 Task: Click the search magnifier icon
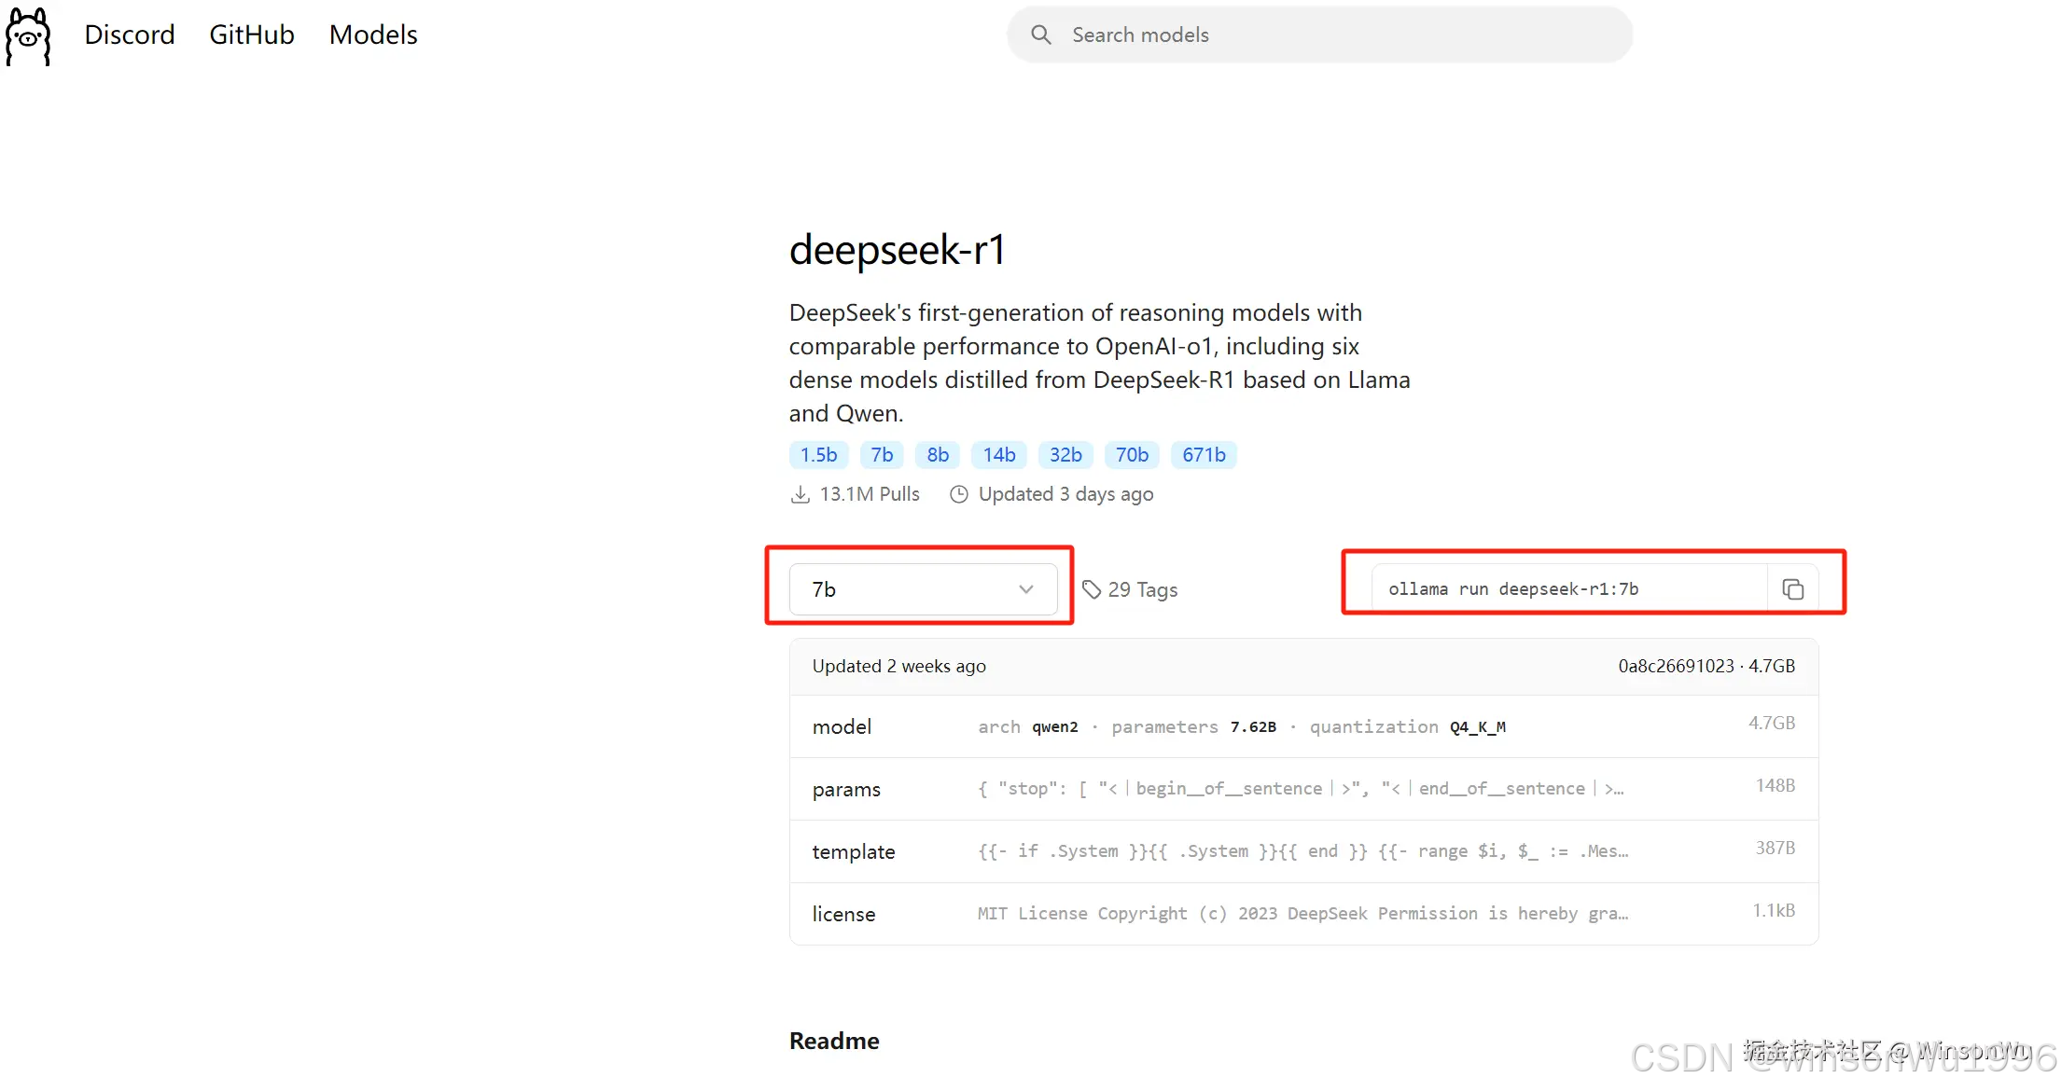[x=1041, y=35]
